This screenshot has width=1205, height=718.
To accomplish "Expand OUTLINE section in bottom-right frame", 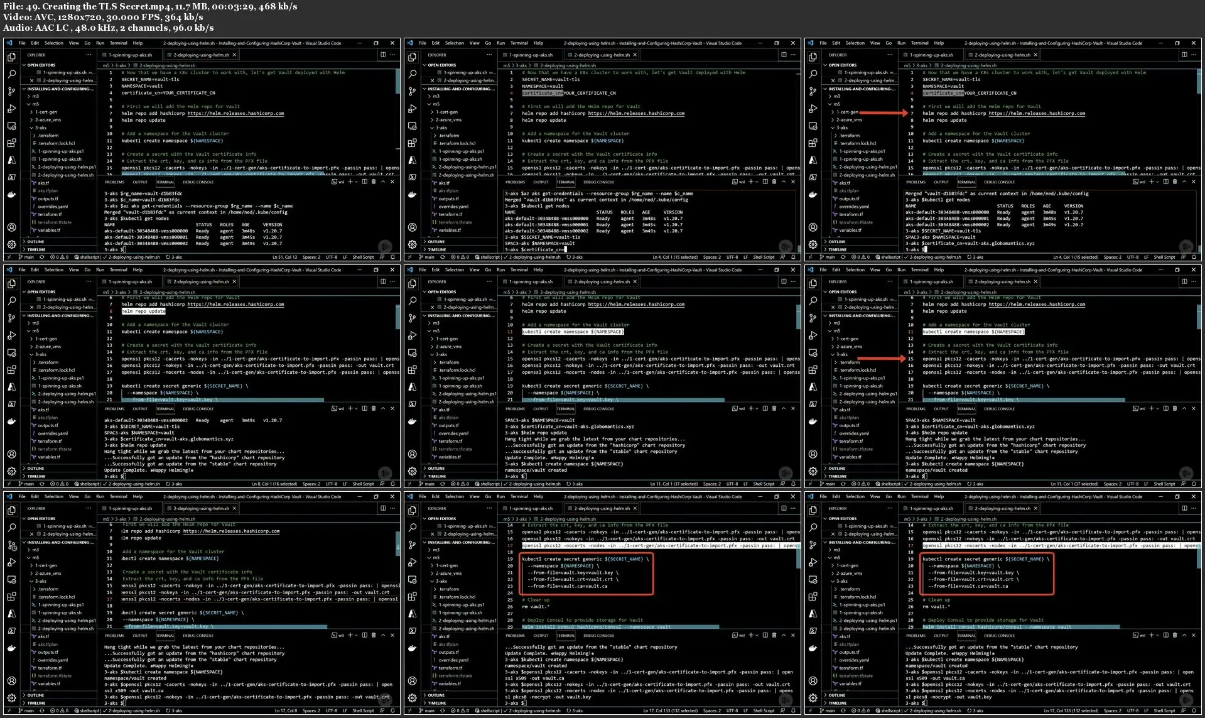I will coord(837,695).
